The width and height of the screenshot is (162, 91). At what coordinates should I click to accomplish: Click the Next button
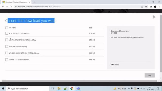(x=150, y=75)
